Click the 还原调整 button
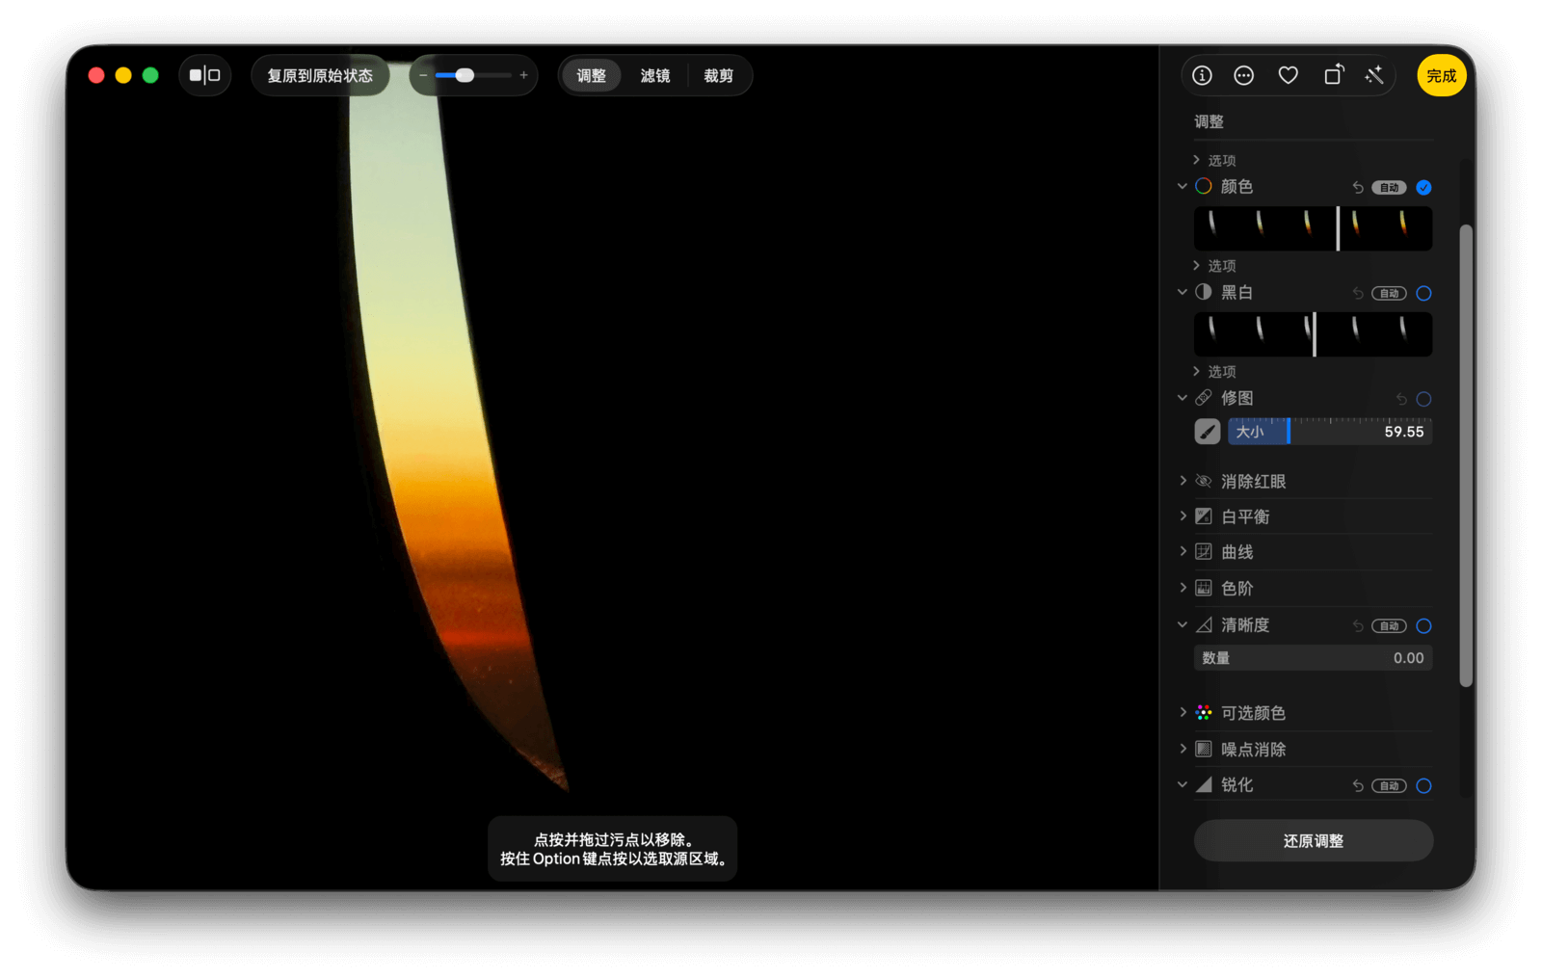 (x=1313, y=841)
